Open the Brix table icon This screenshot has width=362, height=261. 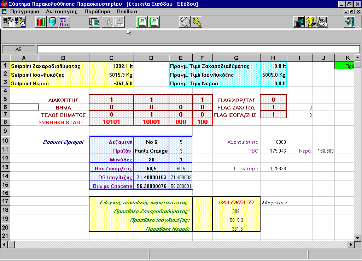(64, 22)
